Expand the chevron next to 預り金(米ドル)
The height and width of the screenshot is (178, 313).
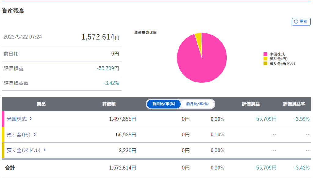coord(45,150)
